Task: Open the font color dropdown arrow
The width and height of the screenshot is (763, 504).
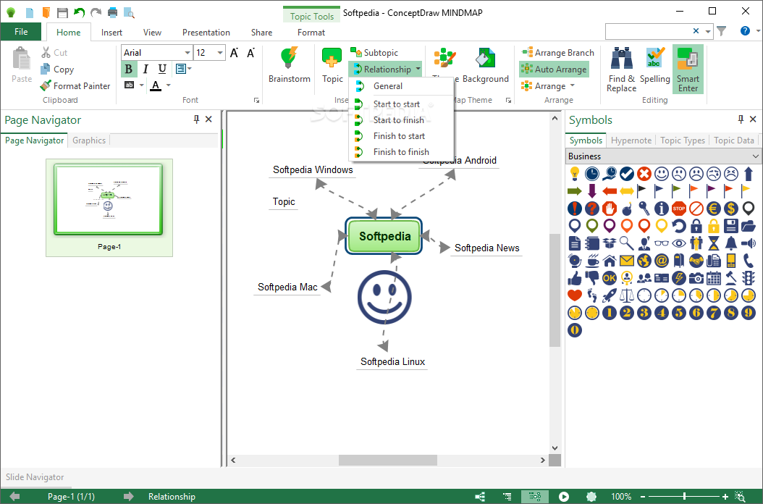Action: [x=169, y=85]
